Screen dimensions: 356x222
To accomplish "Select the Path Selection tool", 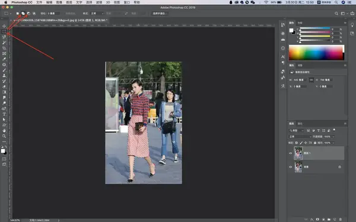I will [4, 120].
